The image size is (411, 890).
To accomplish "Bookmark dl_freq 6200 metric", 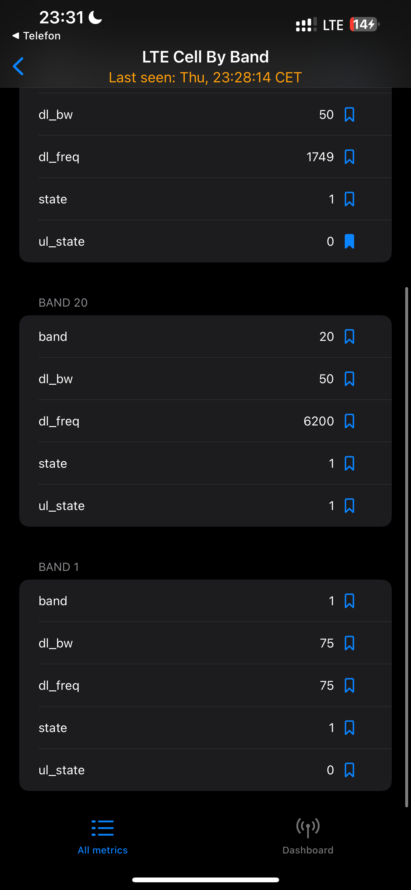I will [x=349, y=421].
